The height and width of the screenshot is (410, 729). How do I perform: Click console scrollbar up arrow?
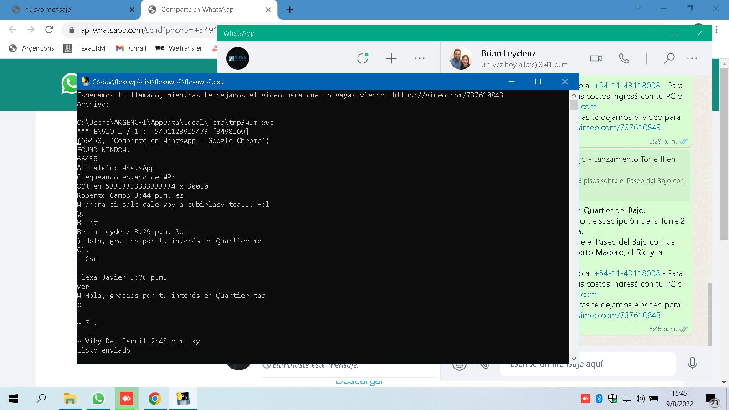pyautogui.click(x=574, y=95)
